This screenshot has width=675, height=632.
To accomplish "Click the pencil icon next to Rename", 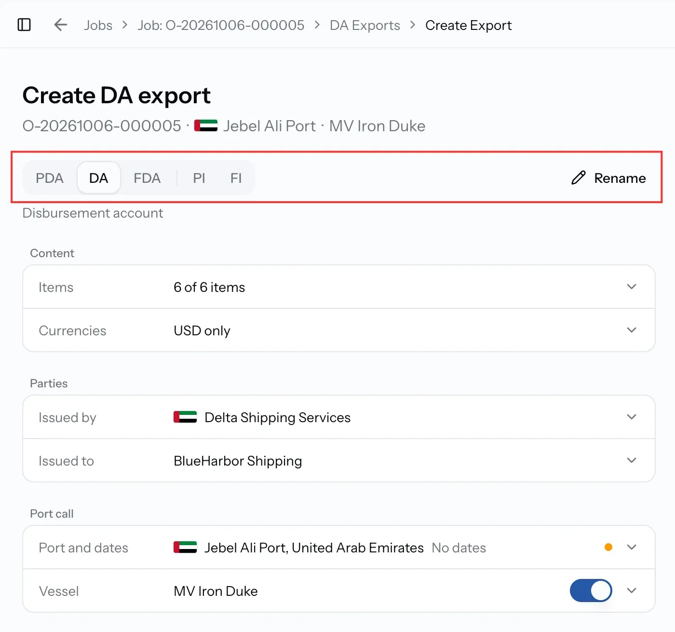I will (x=578, y=178).
